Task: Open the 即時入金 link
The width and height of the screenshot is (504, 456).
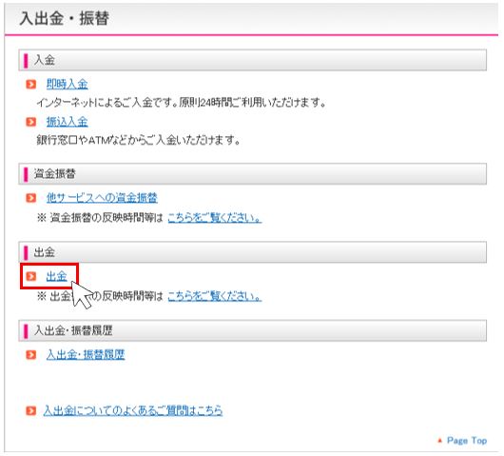Action: [67, 85]
